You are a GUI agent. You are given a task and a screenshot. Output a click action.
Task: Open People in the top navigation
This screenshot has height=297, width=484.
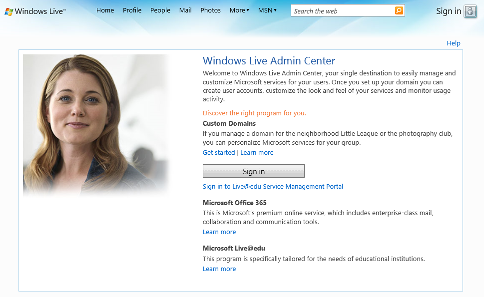pos(160,10)
